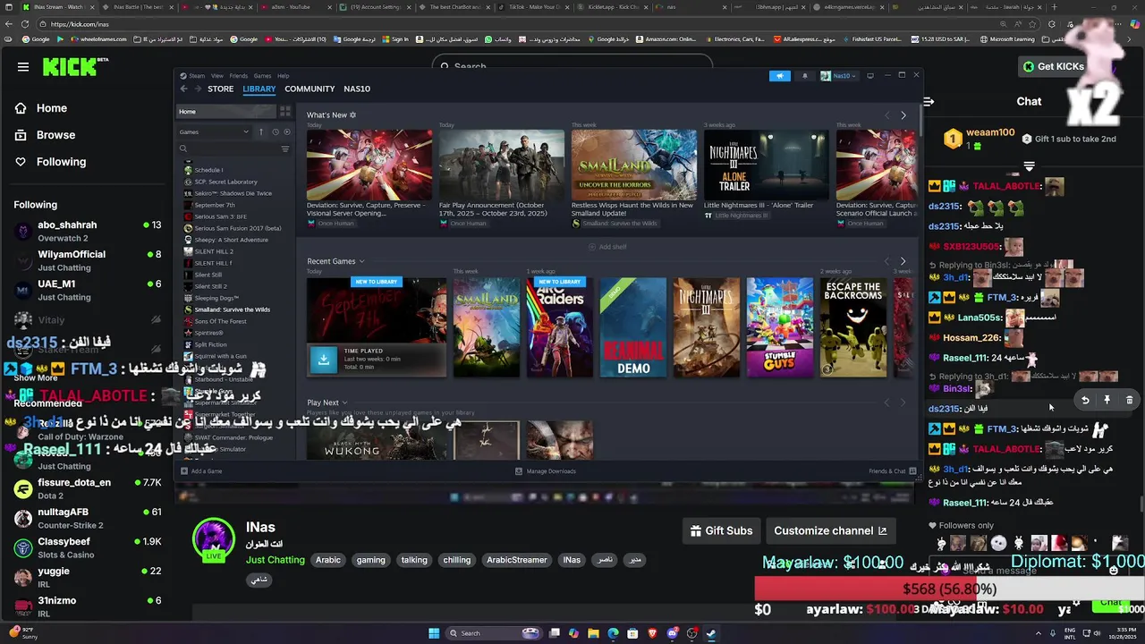
Task: Click Gift Subs button
Action: (x=721, y=530)
